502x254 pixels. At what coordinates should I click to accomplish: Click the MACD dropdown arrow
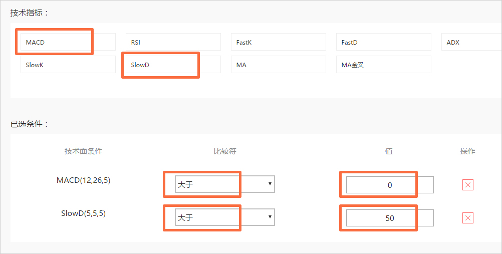click(x=270, y=184)
